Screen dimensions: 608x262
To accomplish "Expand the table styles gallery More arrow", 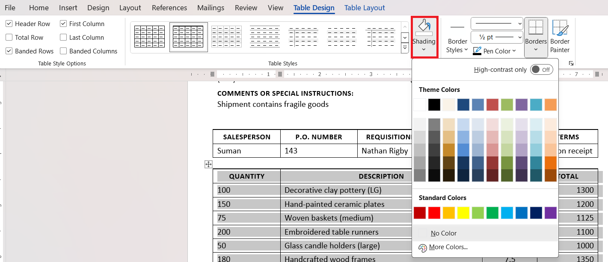I will click(405, 48).
